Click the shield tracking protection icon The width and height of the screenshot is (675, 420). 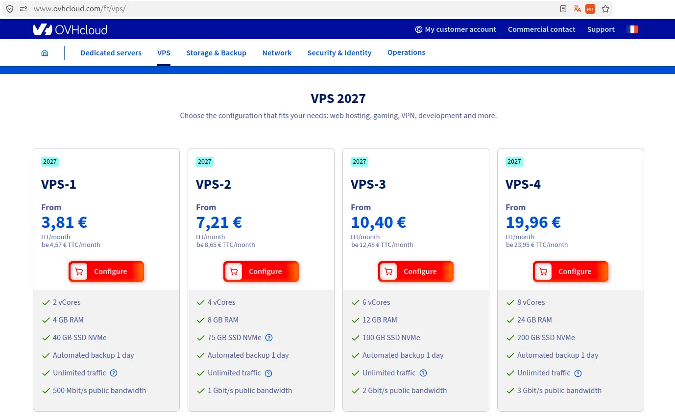(x=10, y=9)
